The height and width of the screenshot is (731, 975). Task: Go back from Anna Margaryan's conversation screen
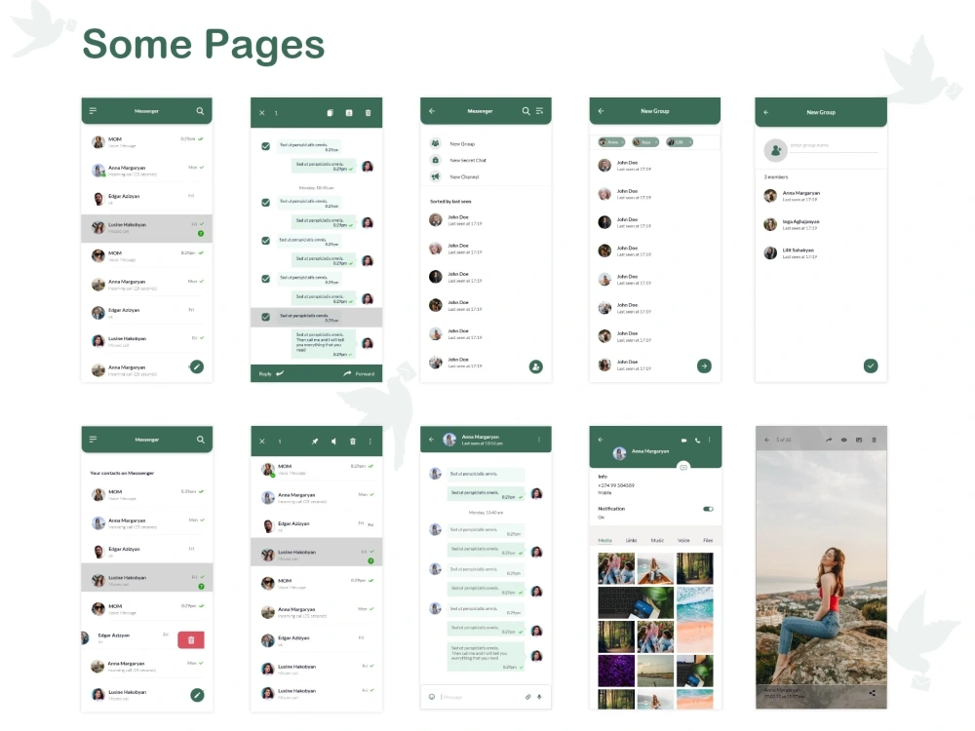coord(432,440)
